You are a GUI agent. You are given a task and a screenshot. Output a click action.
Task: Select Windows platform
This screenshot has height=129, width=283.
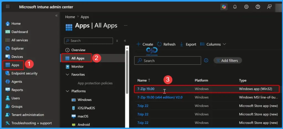click(x=82, y=100)
